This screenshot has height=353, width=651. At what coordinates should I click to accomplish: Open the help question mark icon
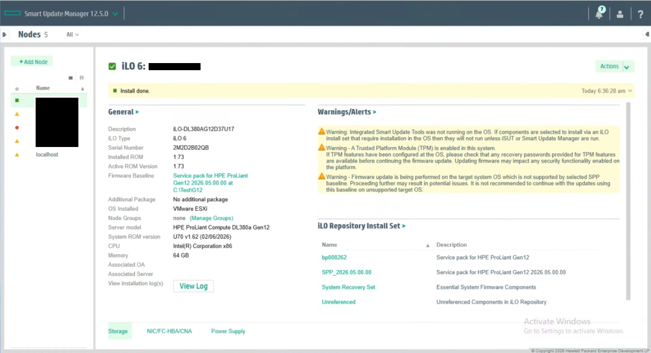click(x=640, y=14)
